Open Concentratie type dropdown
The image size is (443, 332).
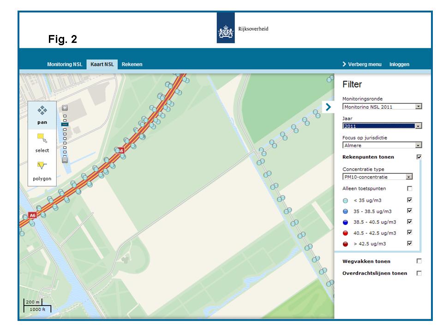[377, 177]
